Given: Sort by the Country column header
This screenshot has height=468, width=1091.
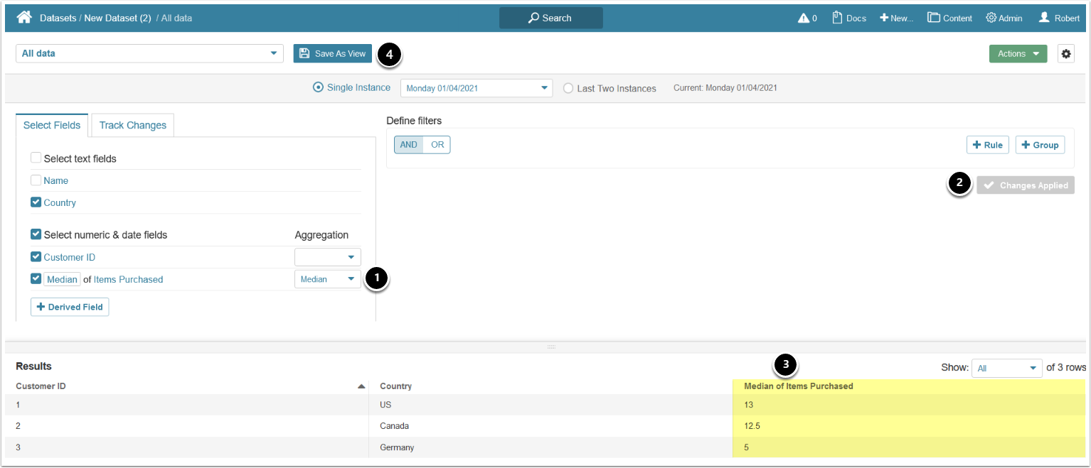Looking at the screenshot, I should point(396,386).
